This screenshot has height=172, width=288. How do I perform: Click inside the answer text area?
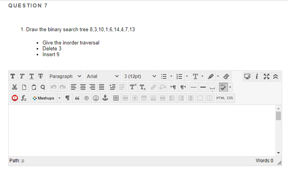coord(141,131)
